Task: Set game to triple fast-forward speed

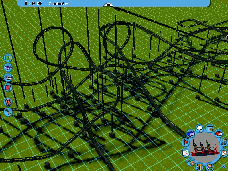Action: (40, 3)
